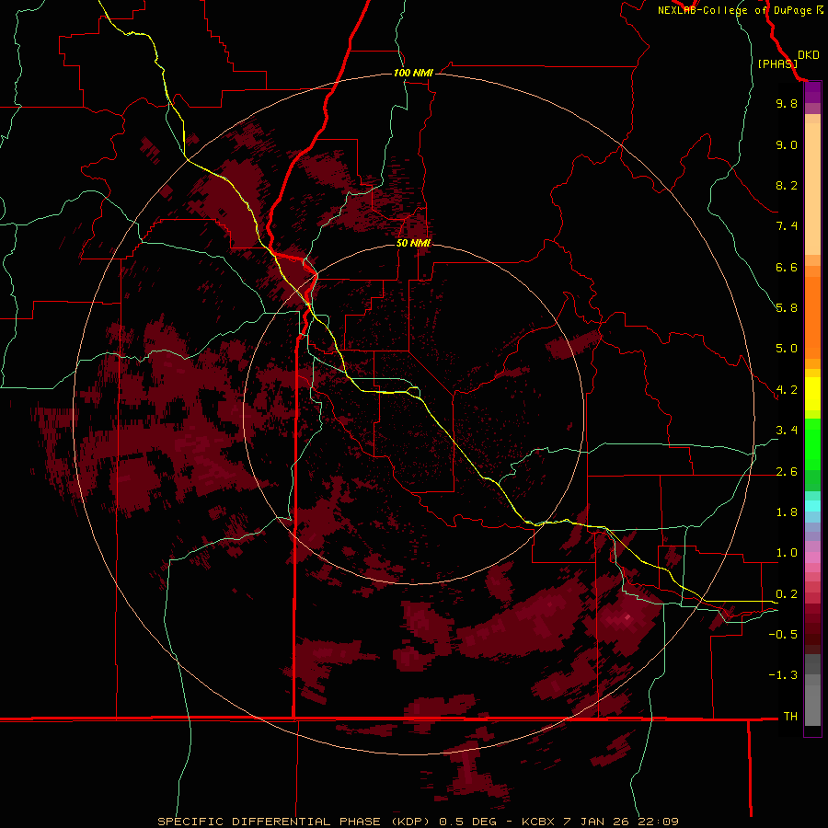
Task: Click the [PHAS] units label
Action: coord(777,63)
